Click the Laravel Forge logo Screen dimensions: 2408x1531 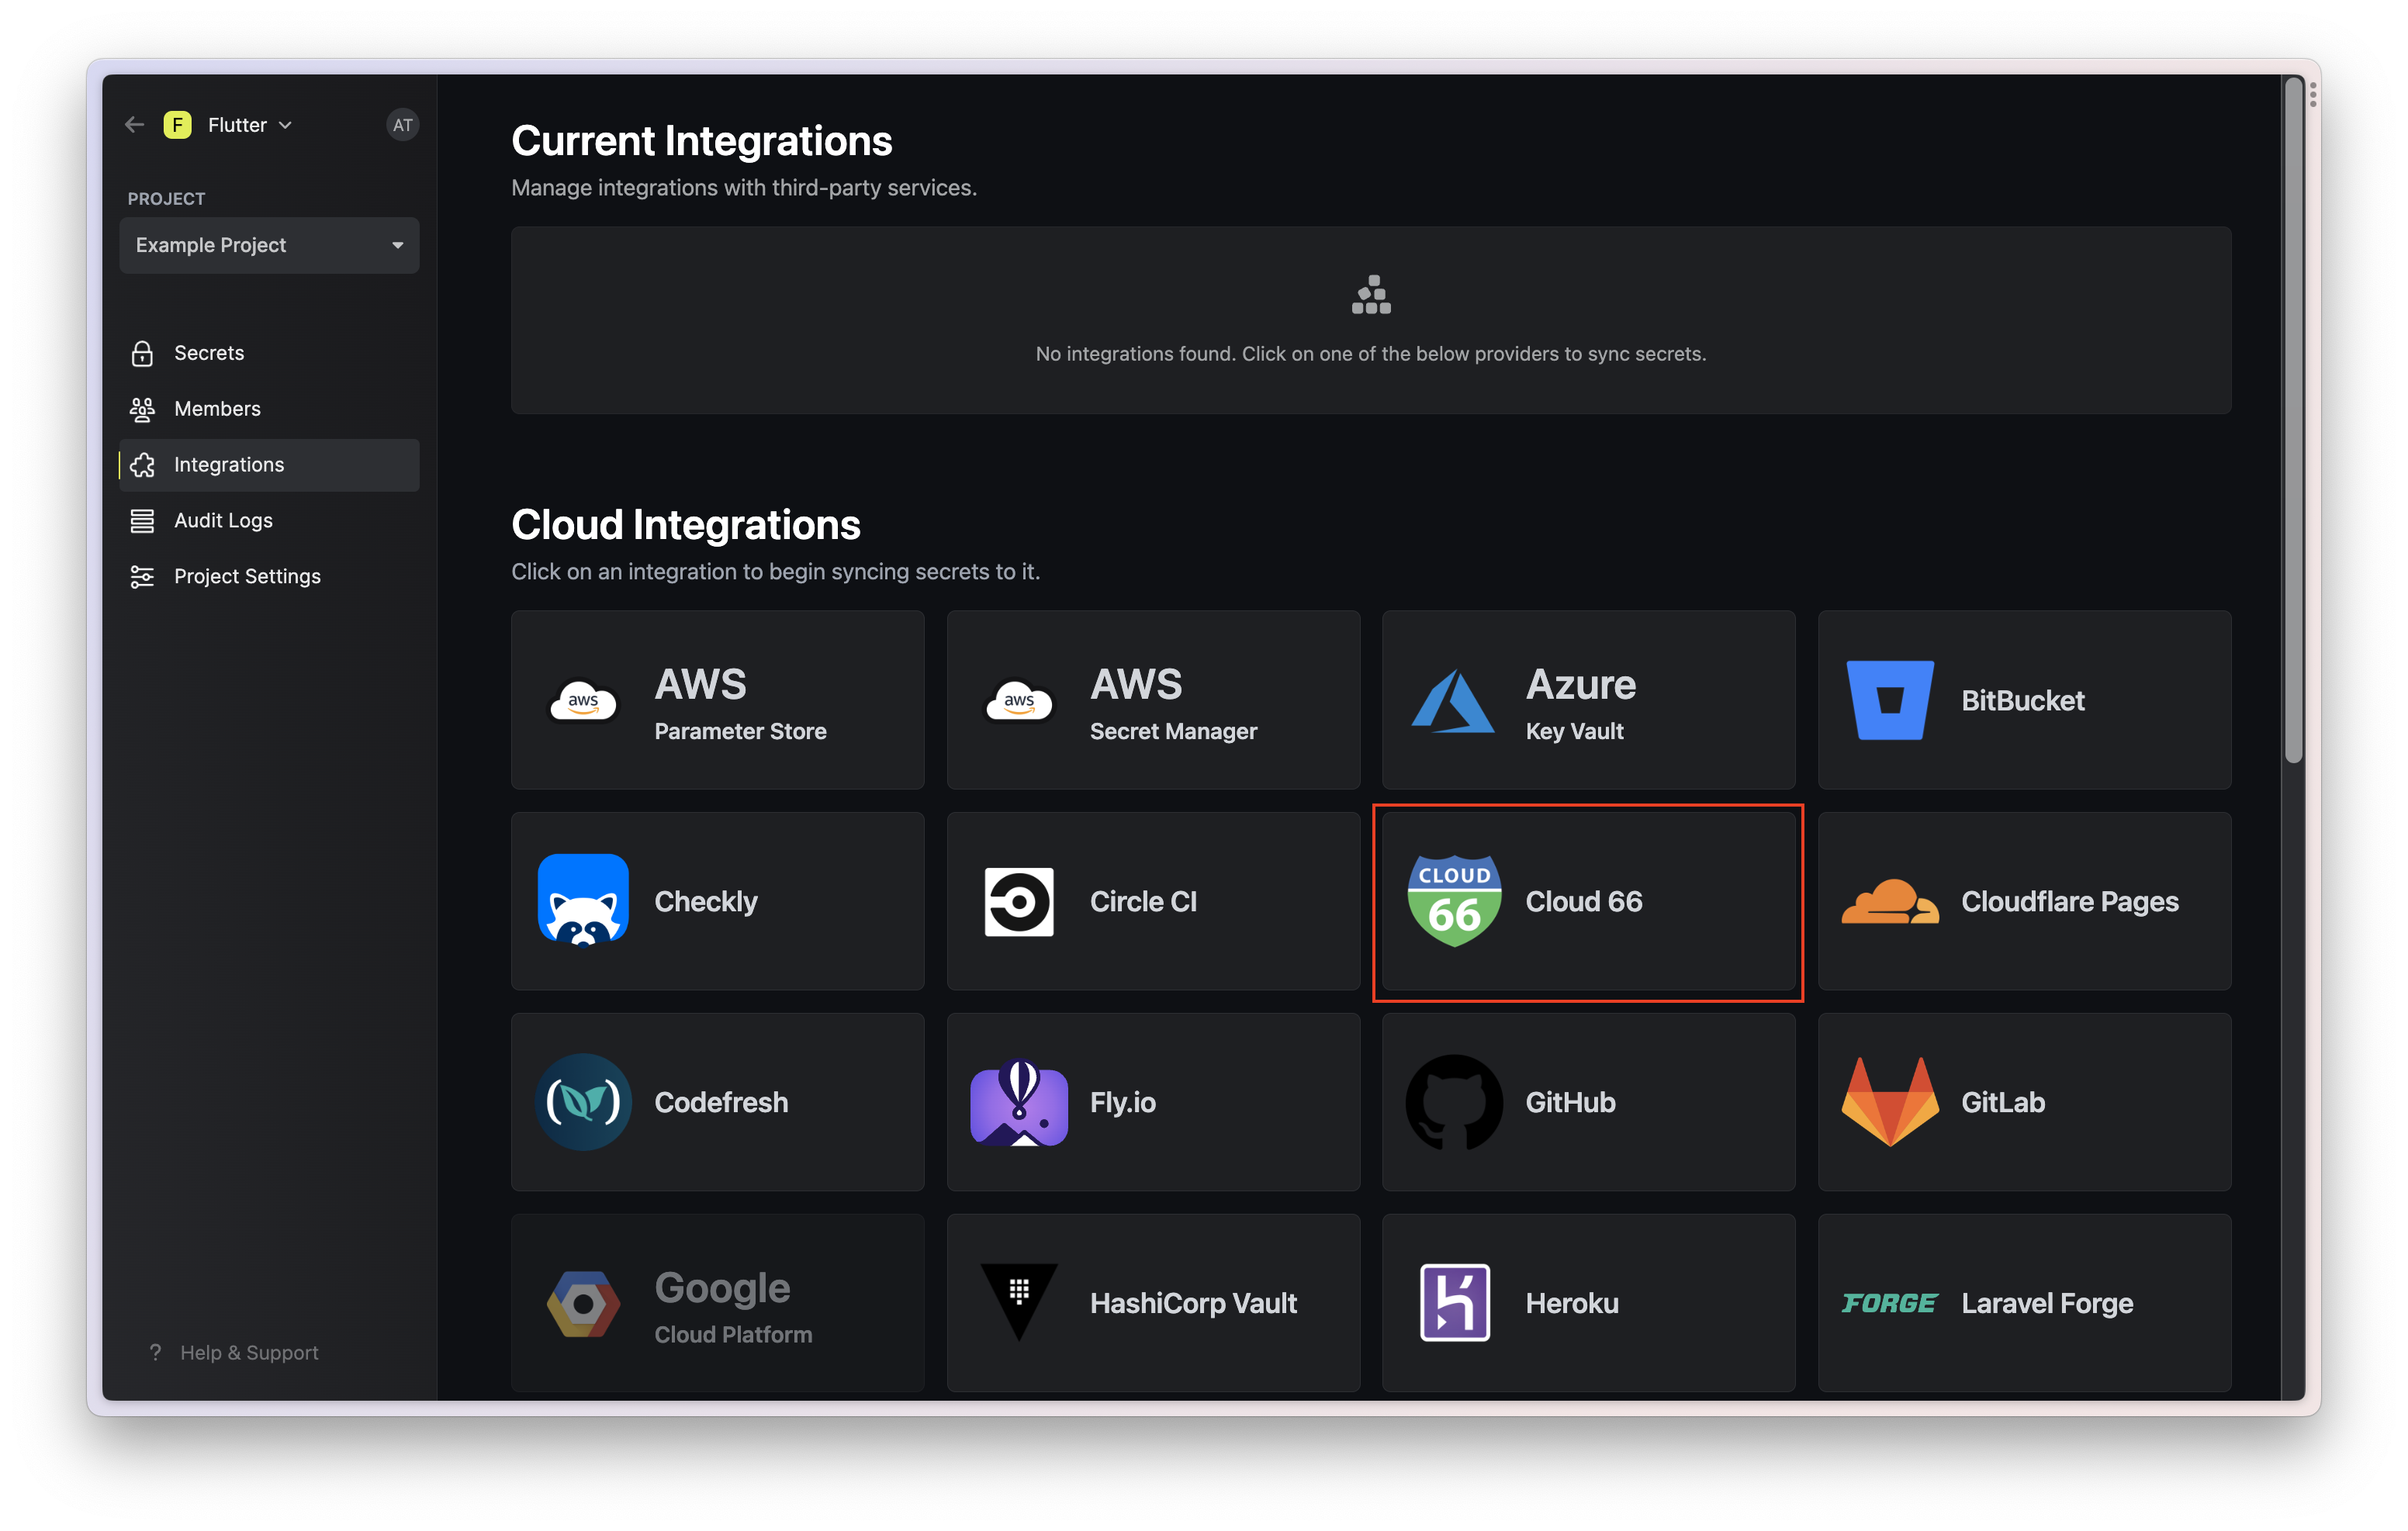(1889, 1303)
